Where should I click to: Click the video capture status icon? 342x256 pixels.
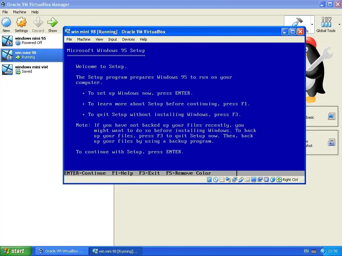click(260, 180)
